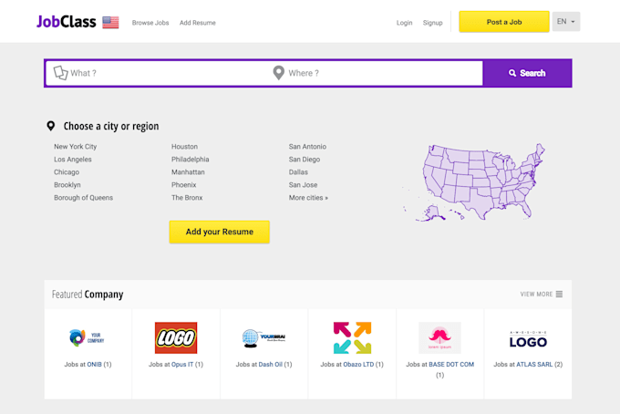Image resolution: width=620 pixels, height=414 pixels.
Task: Click the ONIB company logo
Action: coord(88,337)
